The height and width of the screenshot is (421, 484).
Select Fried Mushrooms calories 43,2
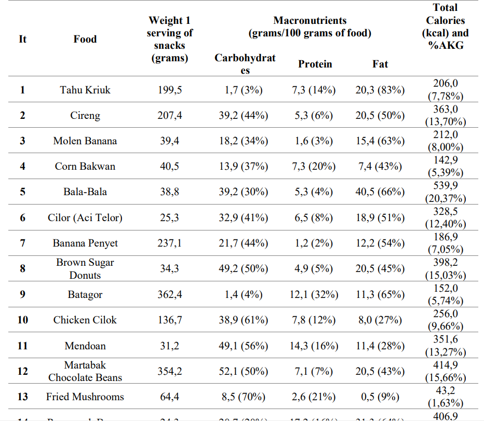[446, 390]
